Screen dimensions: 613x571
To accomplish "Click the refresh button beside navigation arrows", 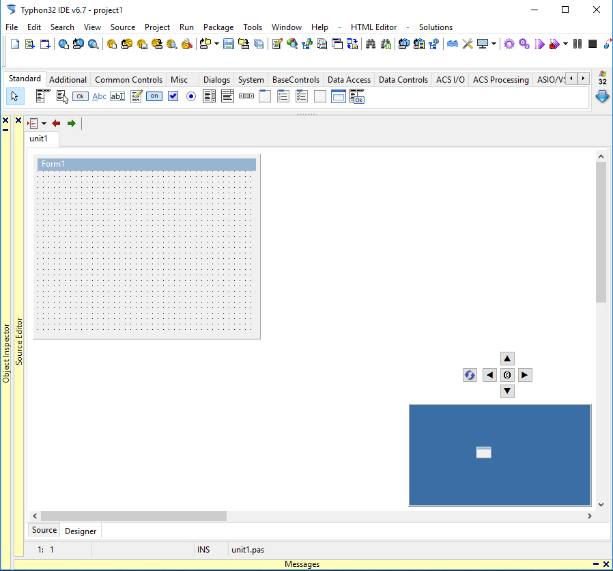I will (470, 375).
